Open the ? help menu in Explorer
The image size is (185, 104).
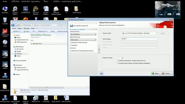[x=36, y=28]
